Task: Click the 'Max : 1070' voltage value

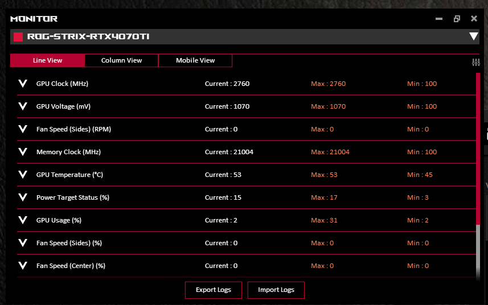Action: pyautogui.click(x=329, y=106)
